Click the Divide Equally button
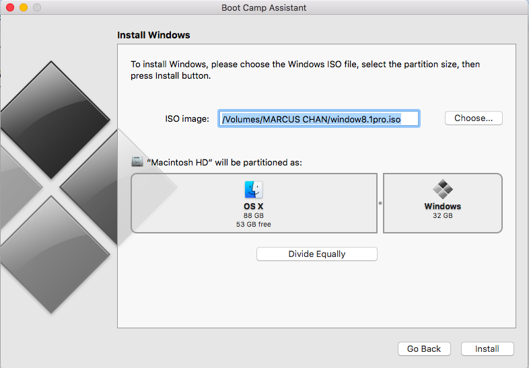This screenshot has width=529, height=368. point(317,254)
